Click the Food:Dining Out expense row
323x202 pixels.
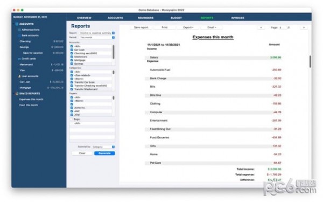(213, 129)
